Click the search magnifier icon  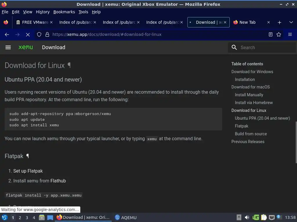tap(234, 47)
